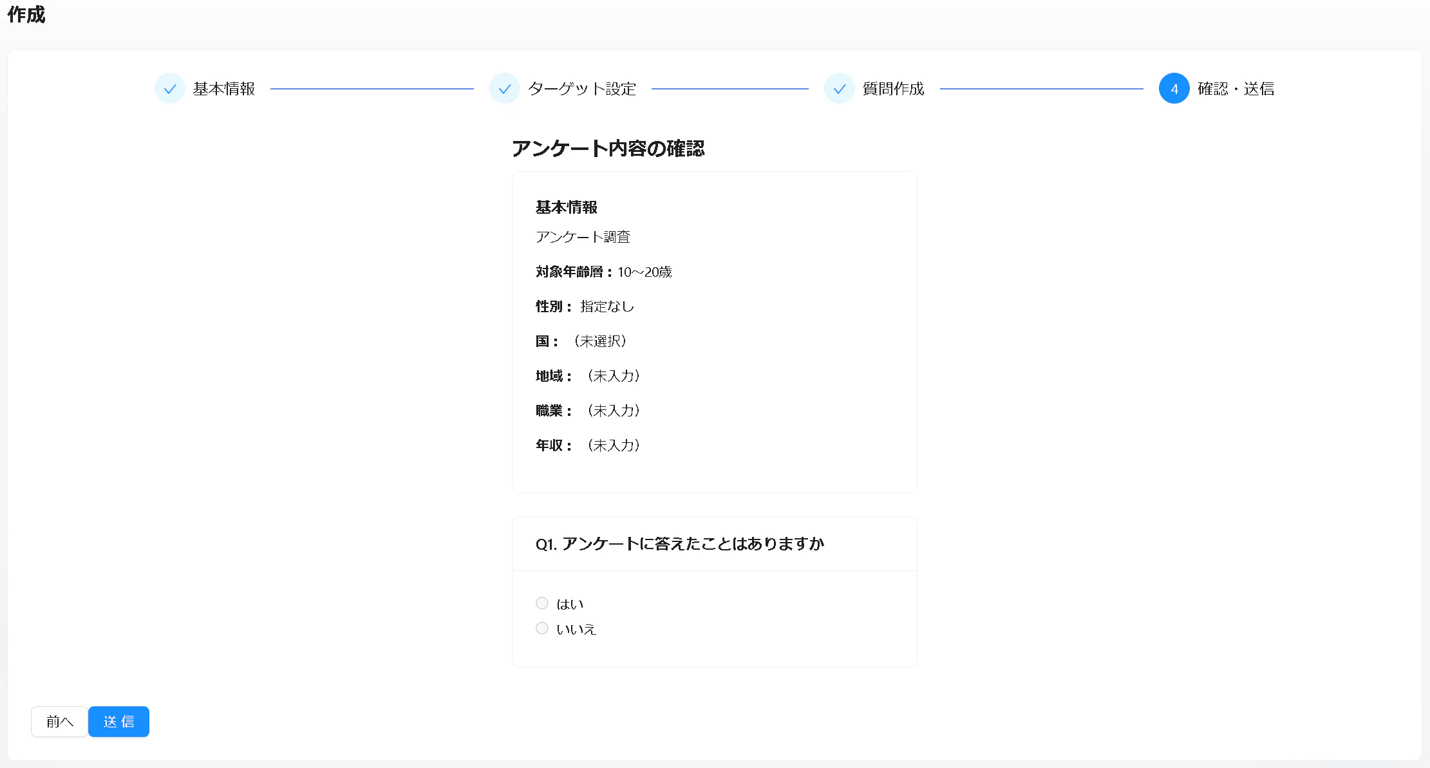Go to the 質問作成 step label

coord(894,89)
